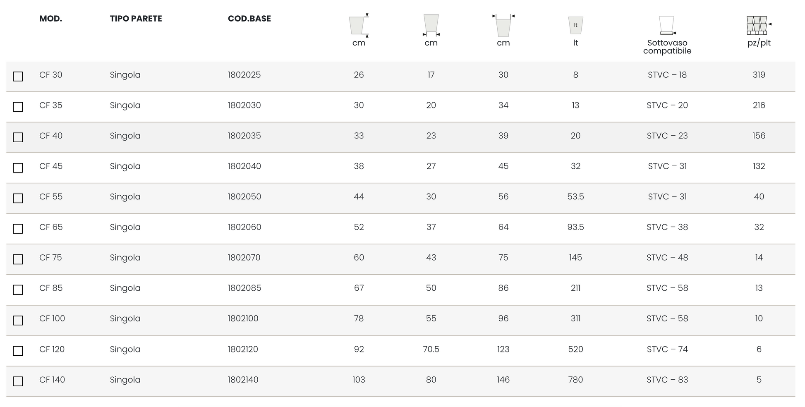This screenshot has width=805, height=407.
Task: Click the COD.BASE column header
Action: tap(249, 19)
